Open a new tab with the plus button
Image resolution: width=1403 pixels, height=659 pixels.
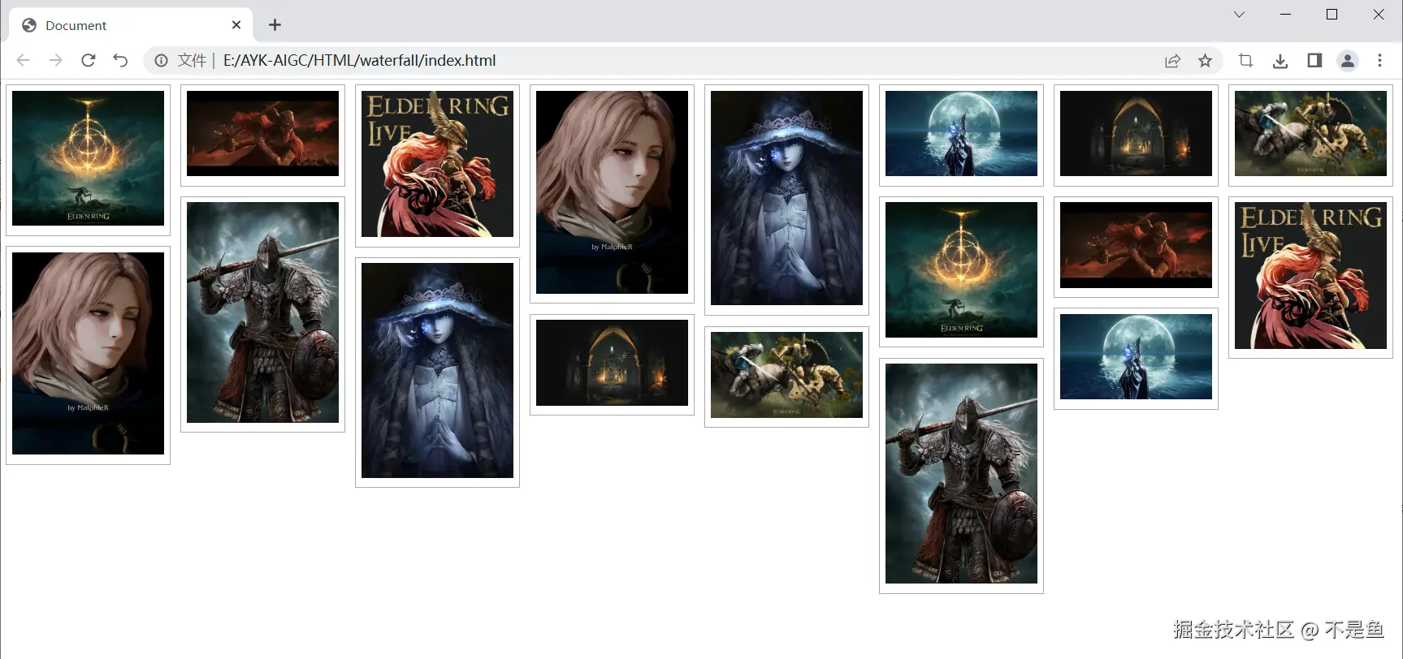pos(275,25)
